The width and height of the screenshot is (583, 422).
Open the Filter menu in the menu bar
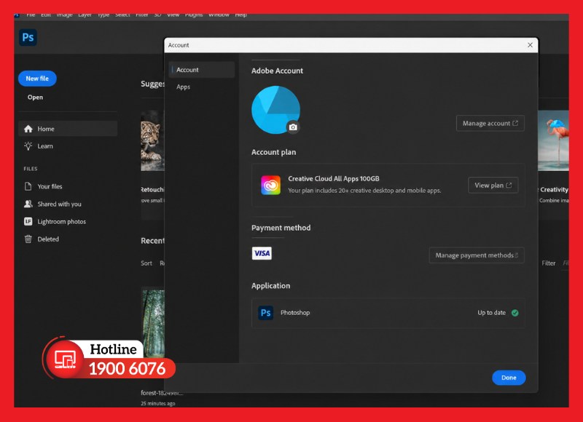tap(141, 15)
